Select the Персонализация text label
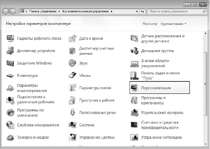 [x=156, y=88]
